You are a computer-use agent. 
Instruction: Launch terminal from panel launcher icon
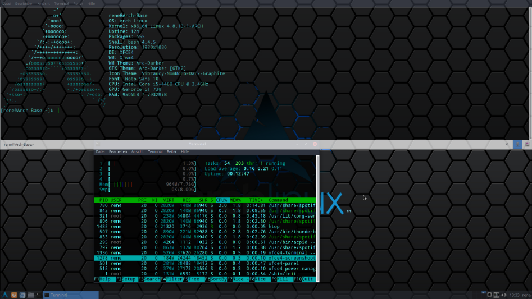tap(38, 295)
